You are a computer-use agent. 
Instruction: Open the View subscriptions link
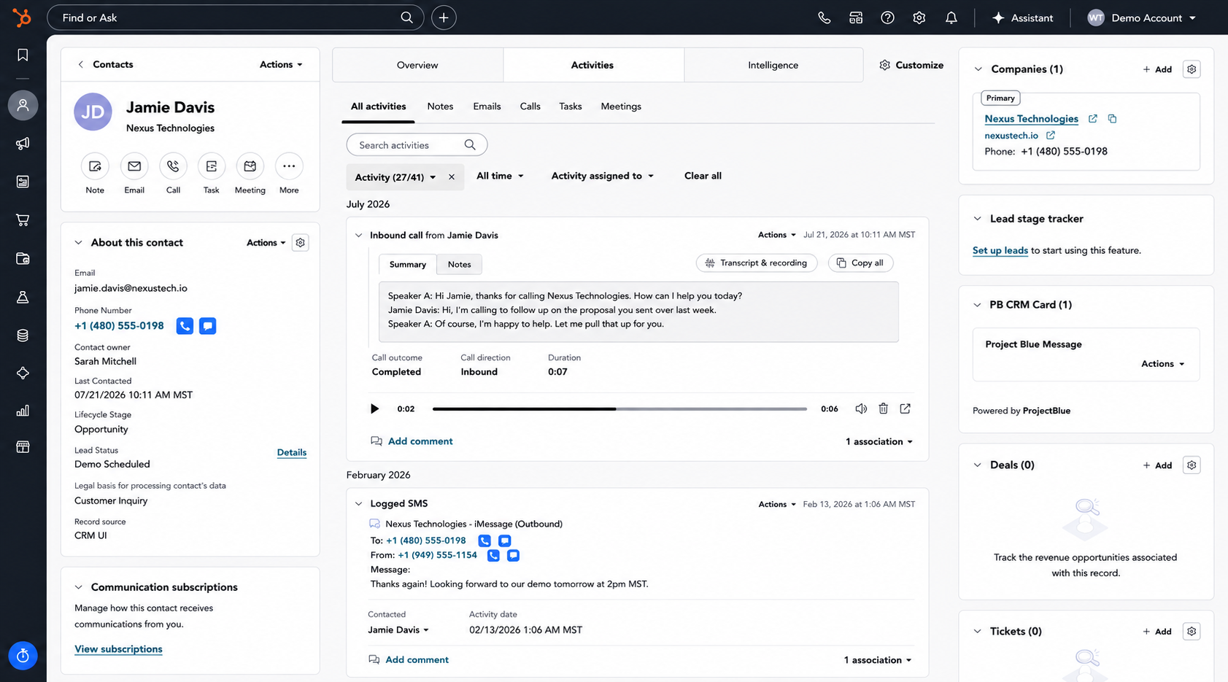[118, 649]
